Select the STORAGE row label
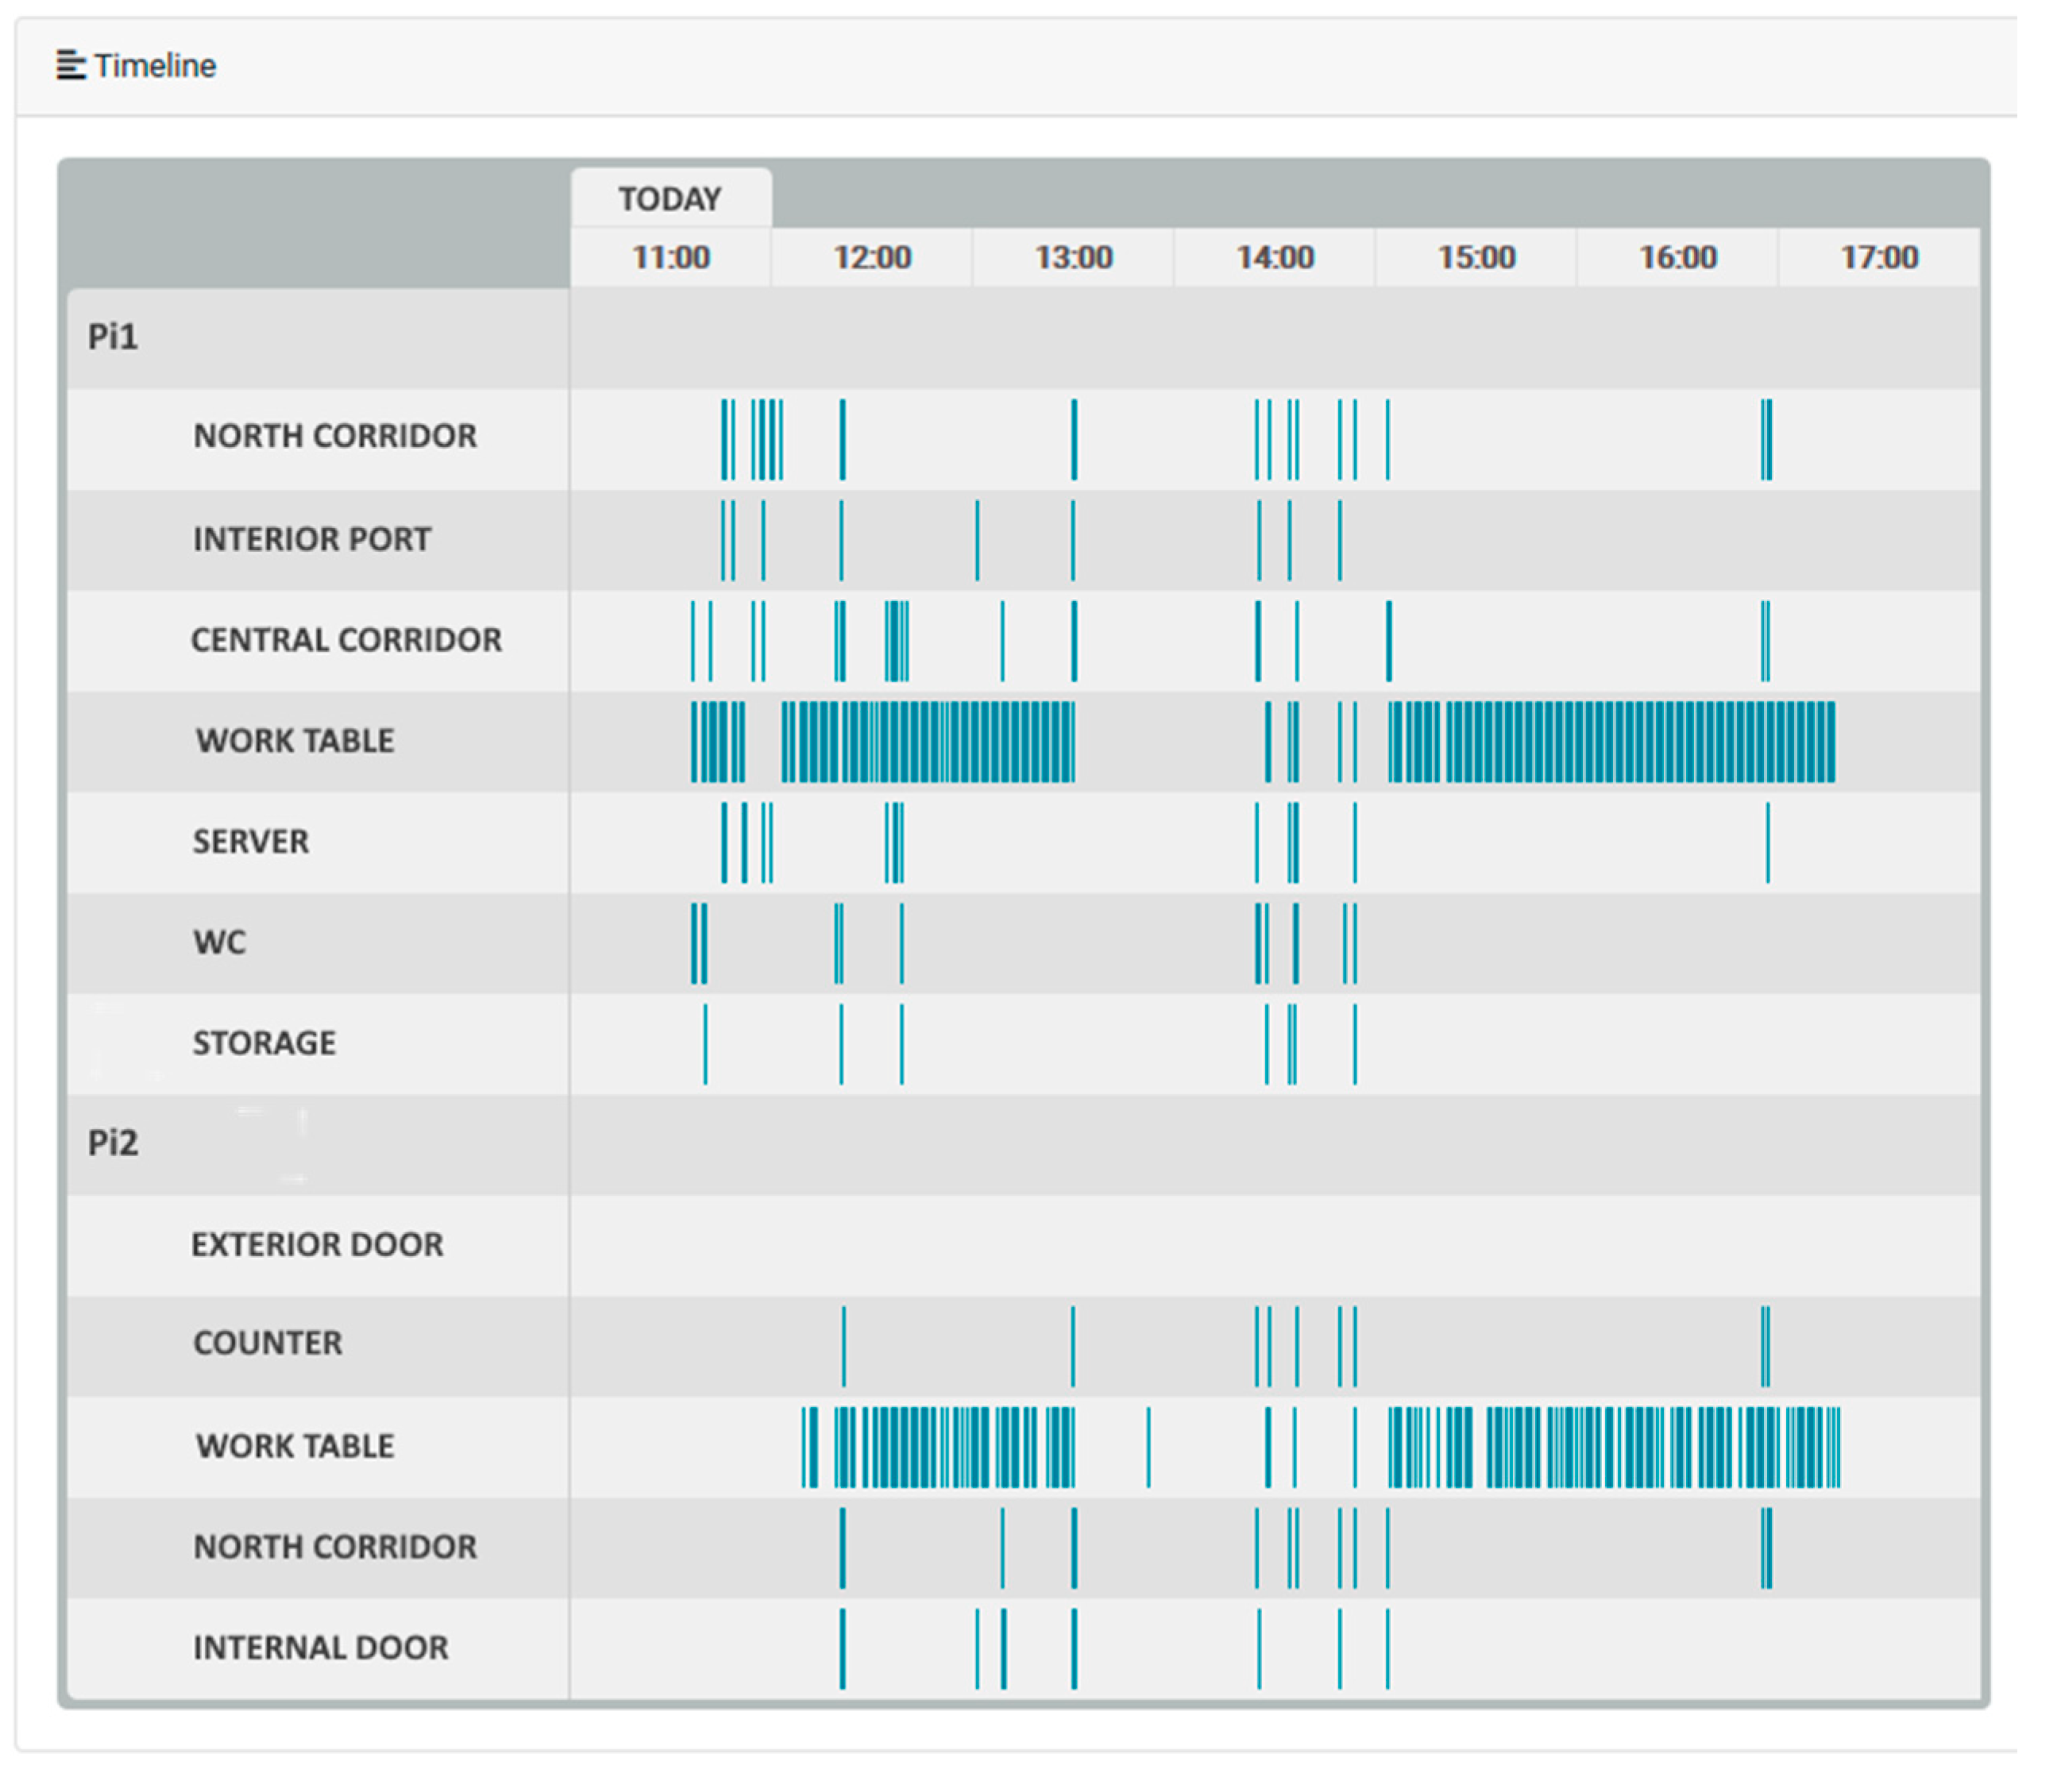Viewport: 2057px width, 1777px height. [264, 1043]
